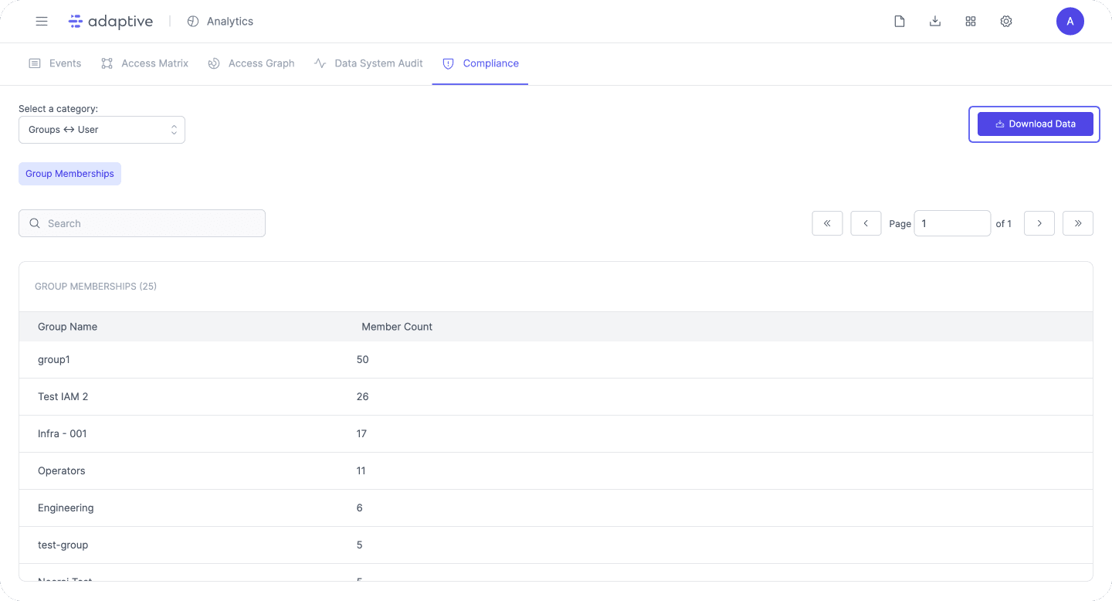
Task: Switch to the Events tab
Action: pyautogui.click(x=55, y=63)
